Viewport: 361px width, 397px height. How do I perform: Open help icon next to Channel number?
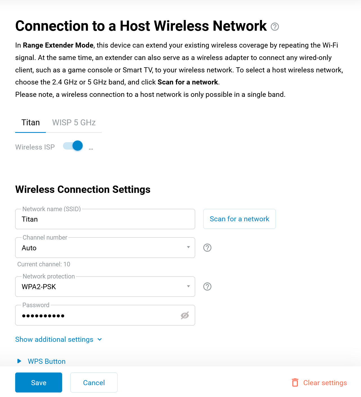point(207,248)
